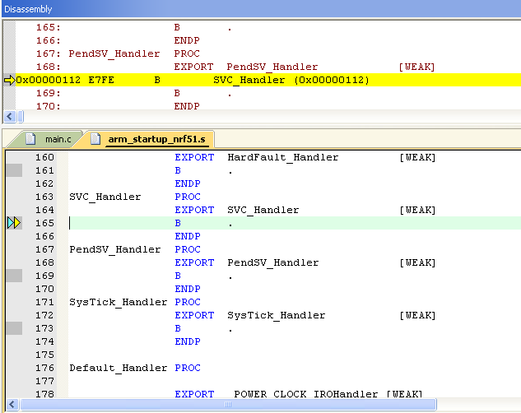Viewport: 521px width, 413px height.
Task: Click line number 175 in editor
Action: tap(44, 355)
